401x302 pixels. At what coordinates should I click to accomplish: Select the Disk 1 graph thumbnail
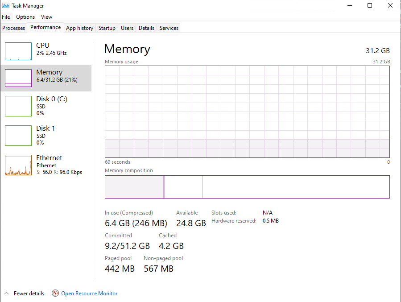pos(18,135)
